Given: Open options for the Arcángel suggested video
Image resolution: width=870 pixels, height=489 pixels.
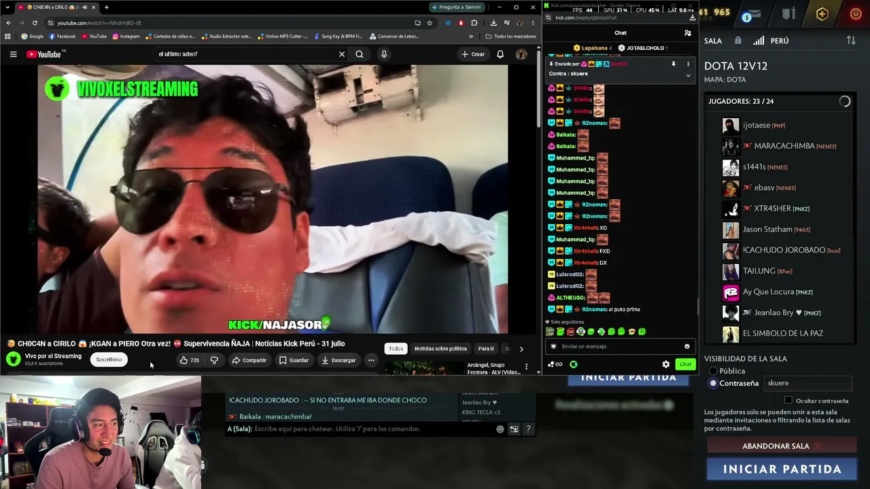Looking at the screenshot, I should click(526, 367).
